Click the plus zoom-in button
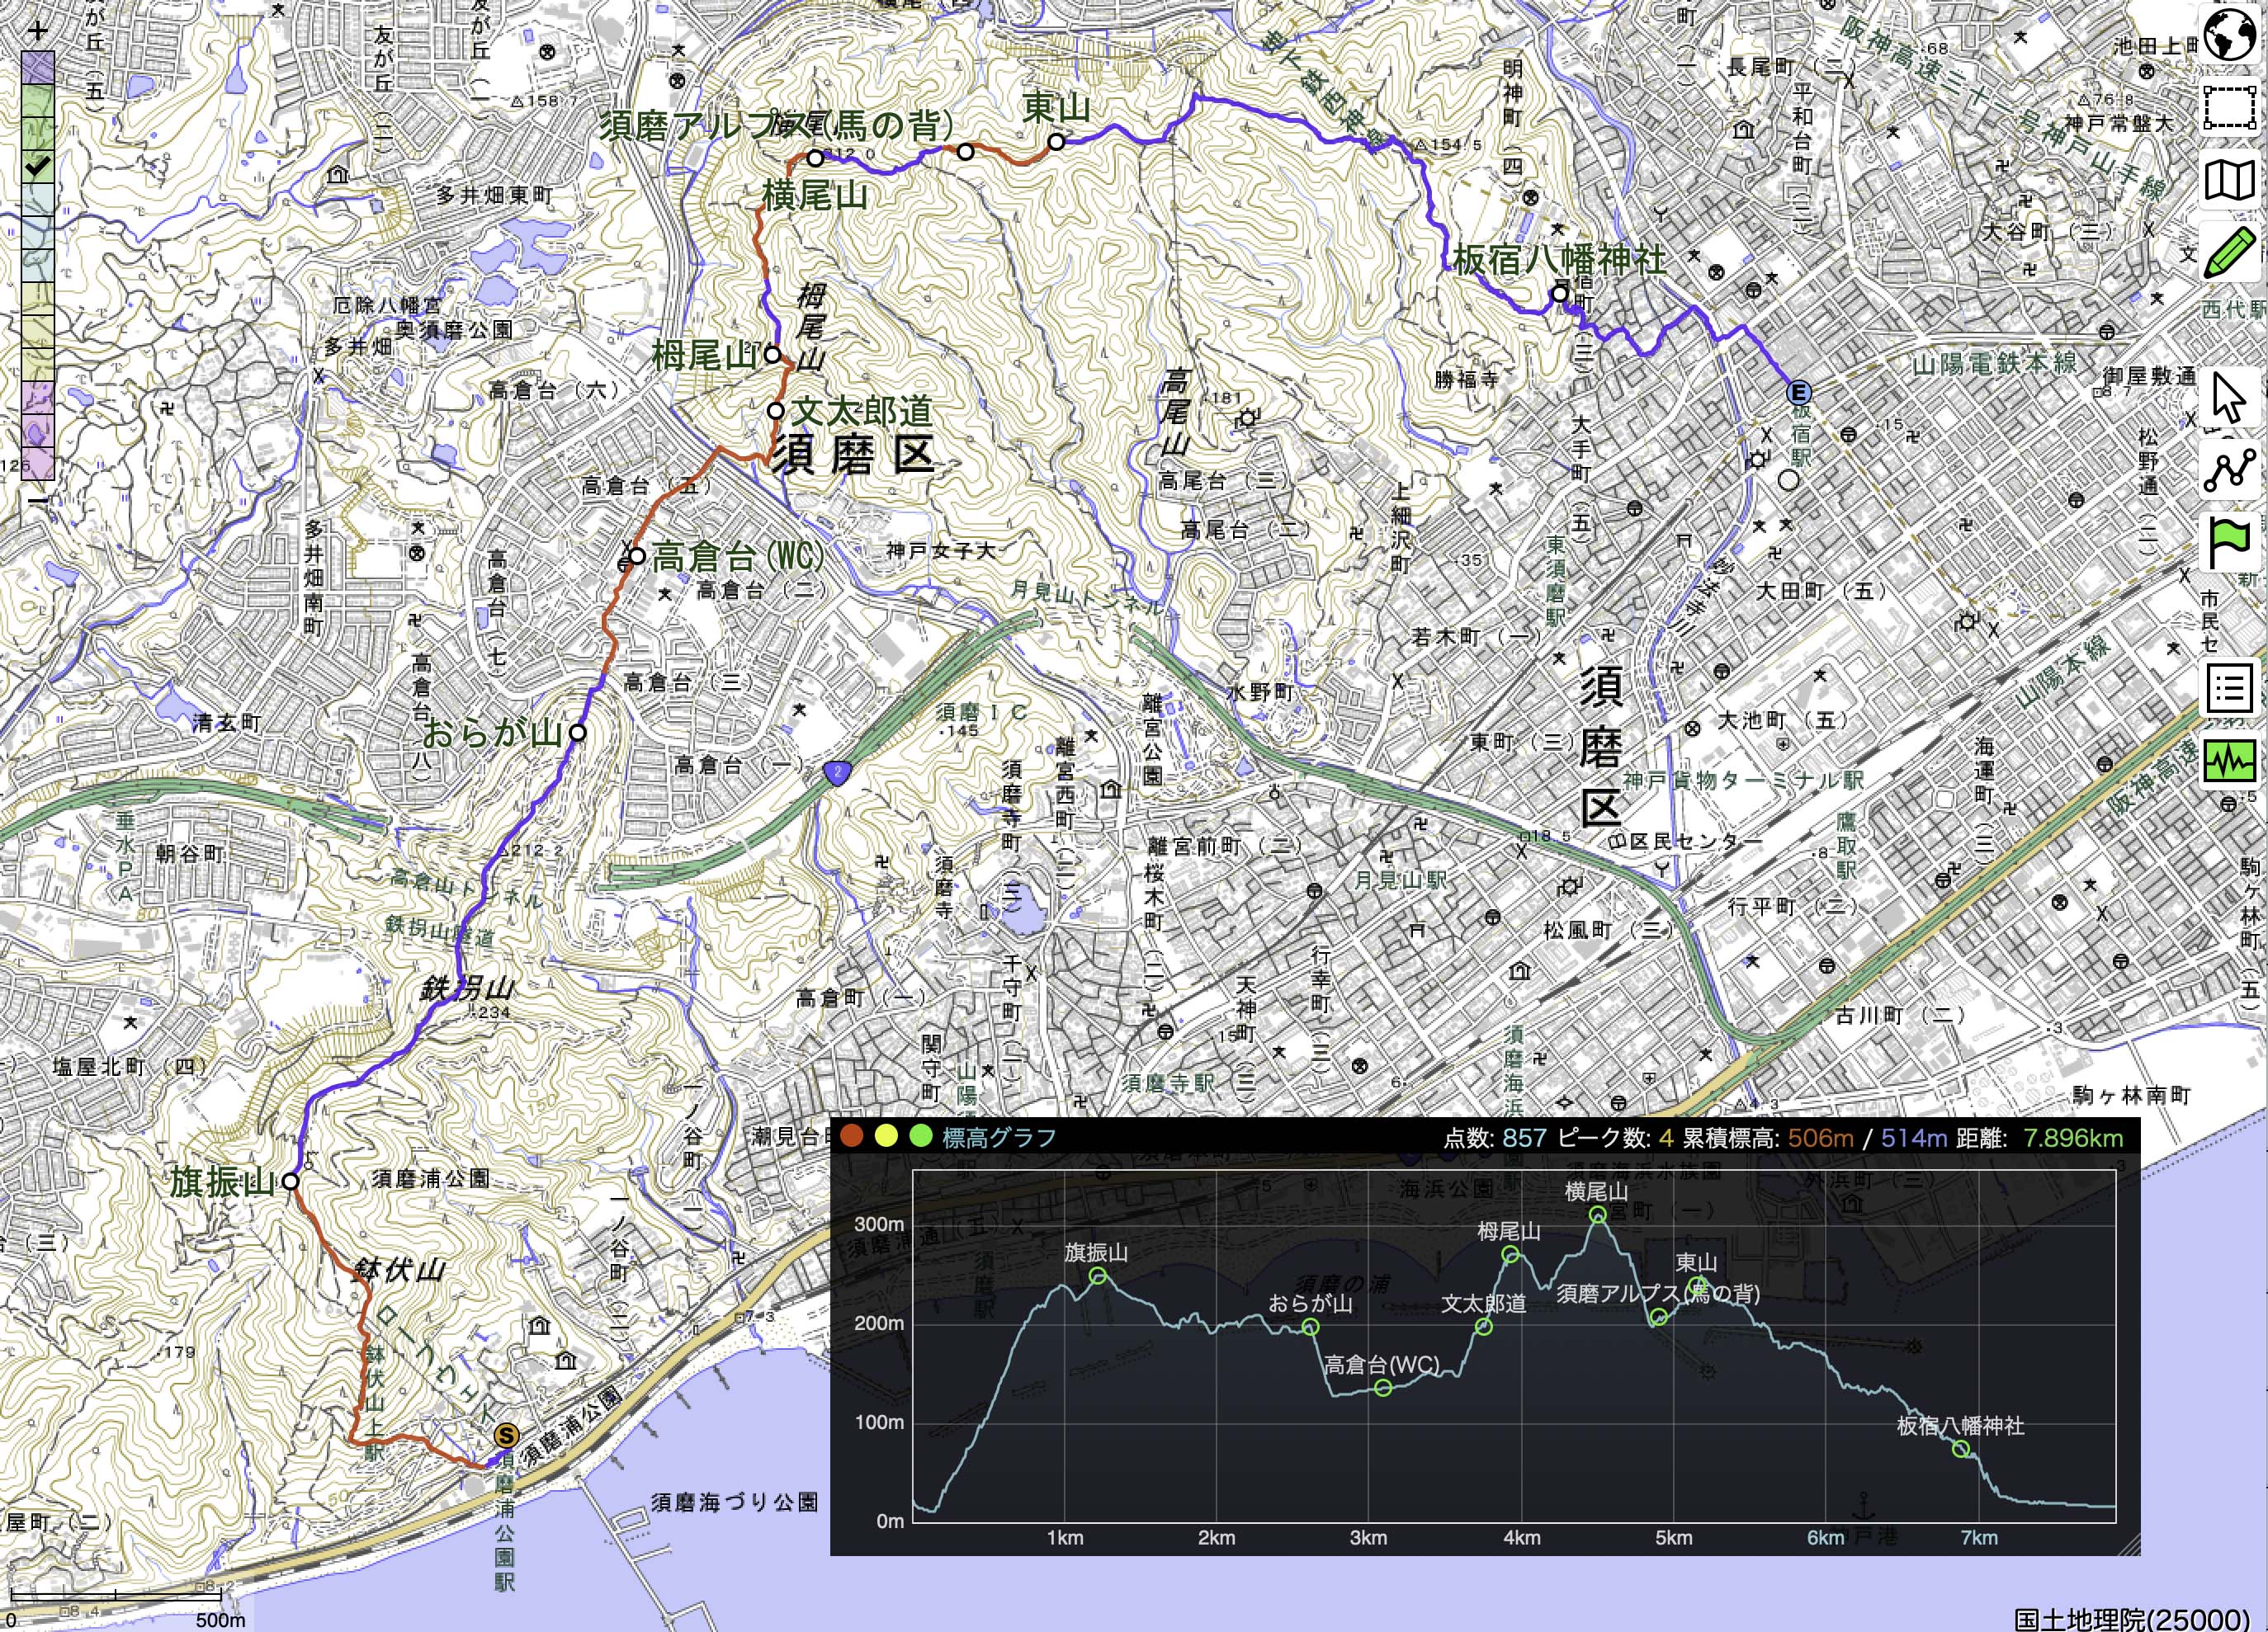The height and width of the screenshot is (1632, 2268). (37, 31)
